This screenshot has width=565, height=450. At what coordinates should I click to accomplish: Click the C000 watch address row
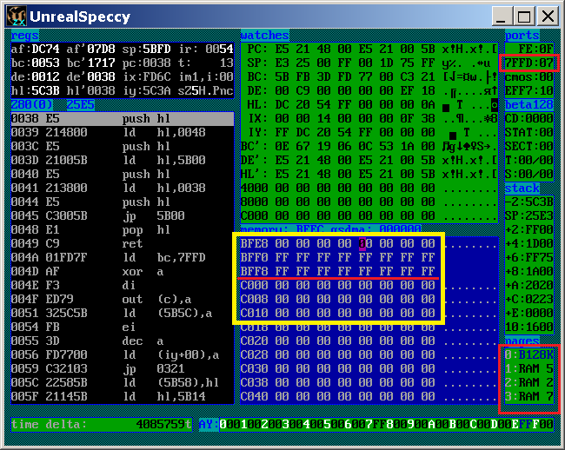point(369,216)
